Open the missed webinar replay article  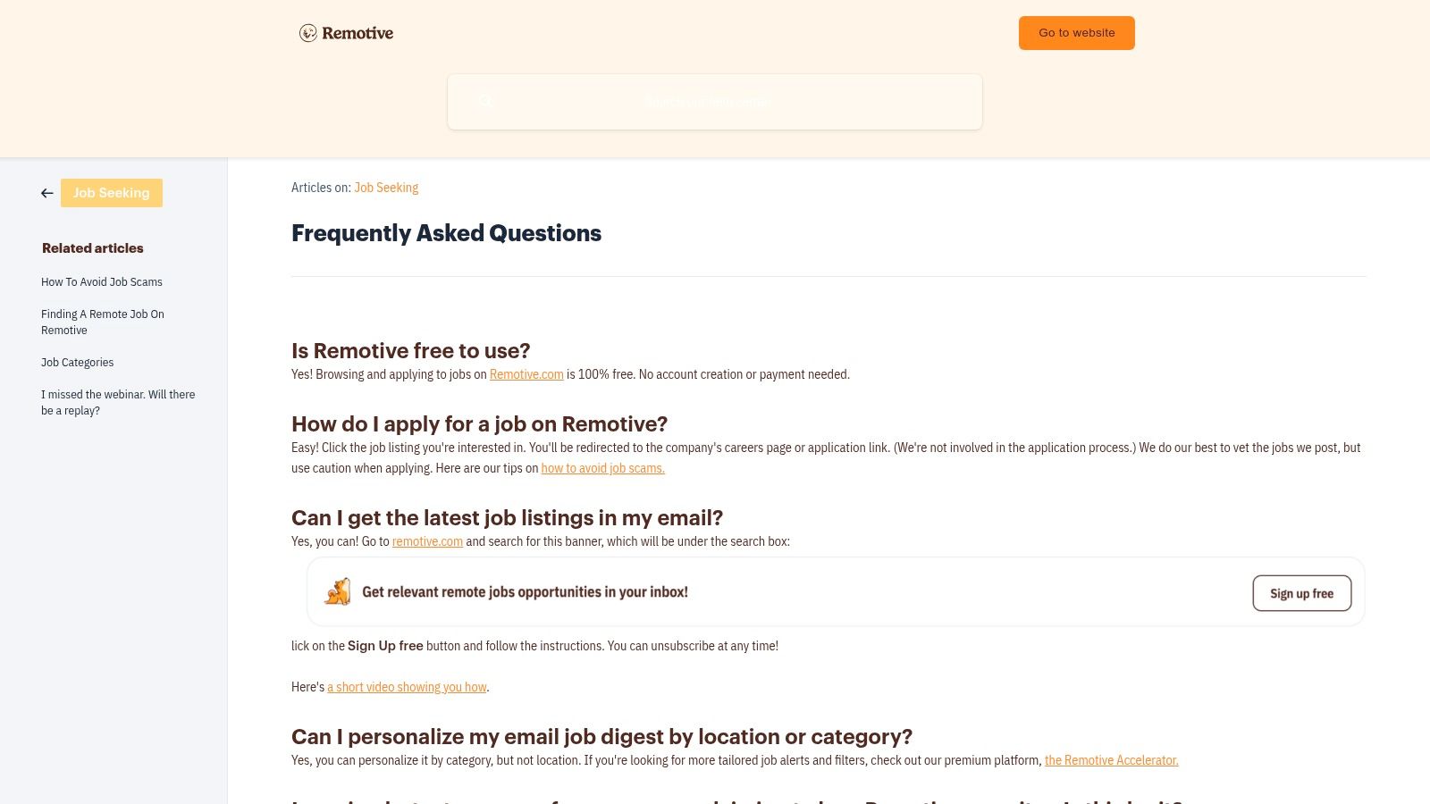[x=118, y=403]
